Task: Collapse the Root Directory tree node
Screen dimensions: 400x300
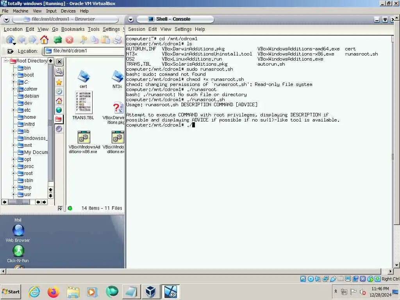Action: (5, 61)
